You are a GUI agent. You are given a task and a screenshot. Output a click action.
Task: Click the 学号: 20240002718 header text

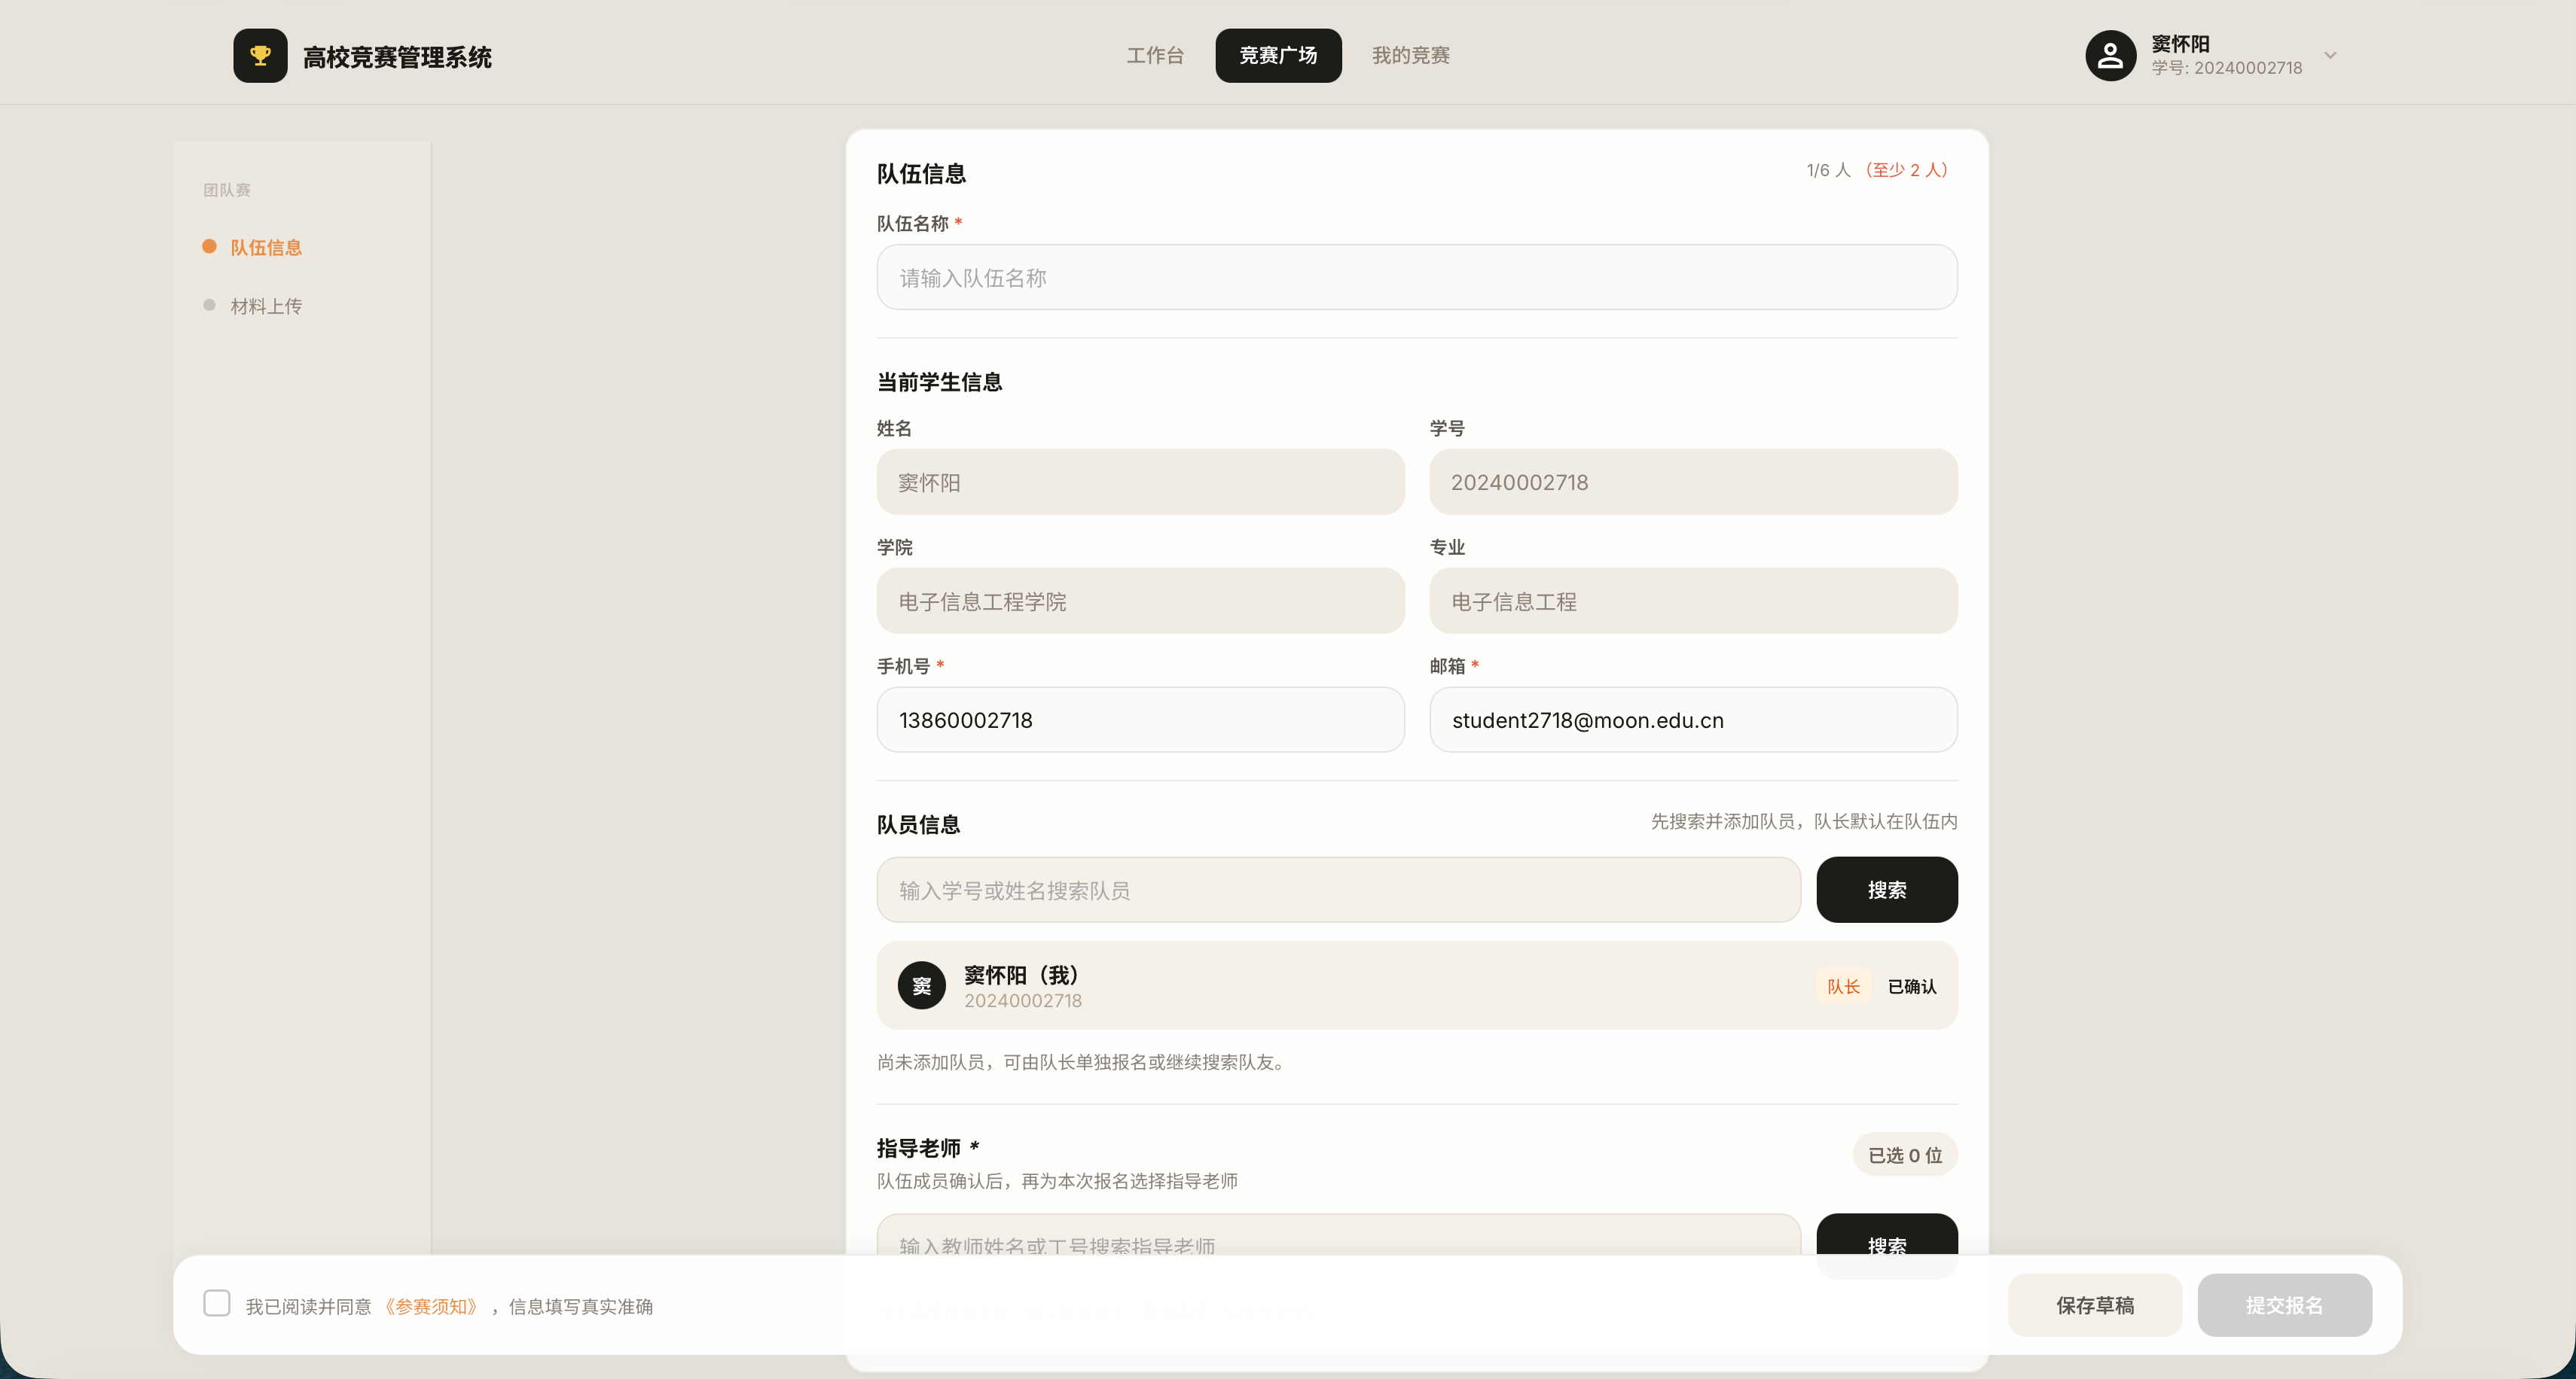coord(2226,68)
